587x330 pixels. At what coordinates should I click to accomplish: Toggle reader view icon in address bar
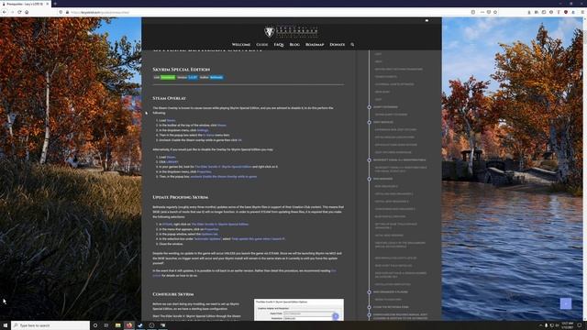coord(473,12)
